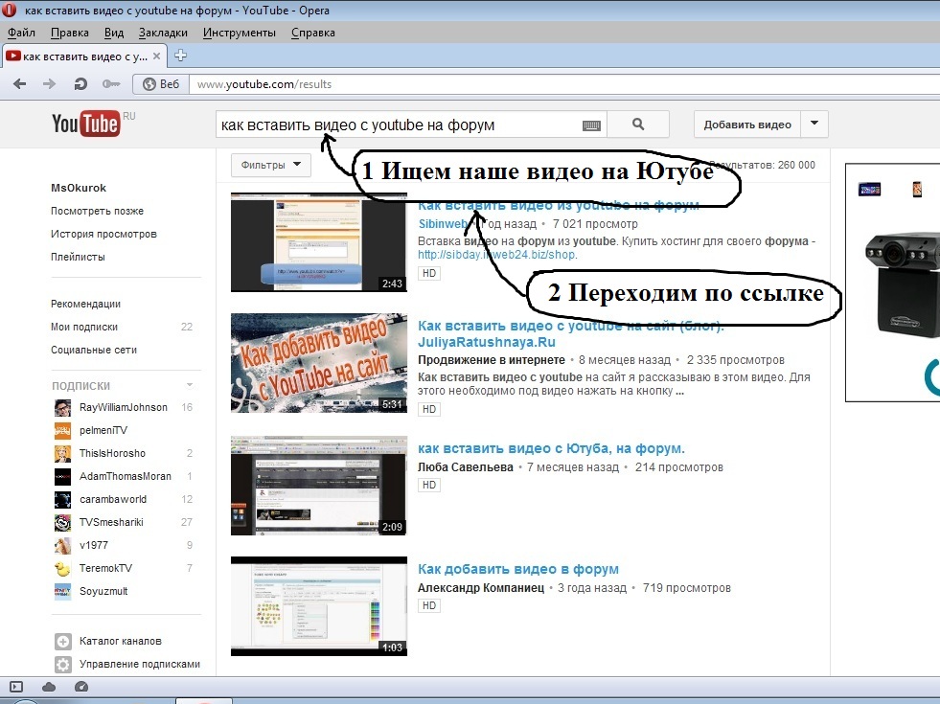Viewport: 940px width, 704px height.
Task: Open the 2:43 video thumbnail
Action: pyautogui.click(x=319, y=242)
